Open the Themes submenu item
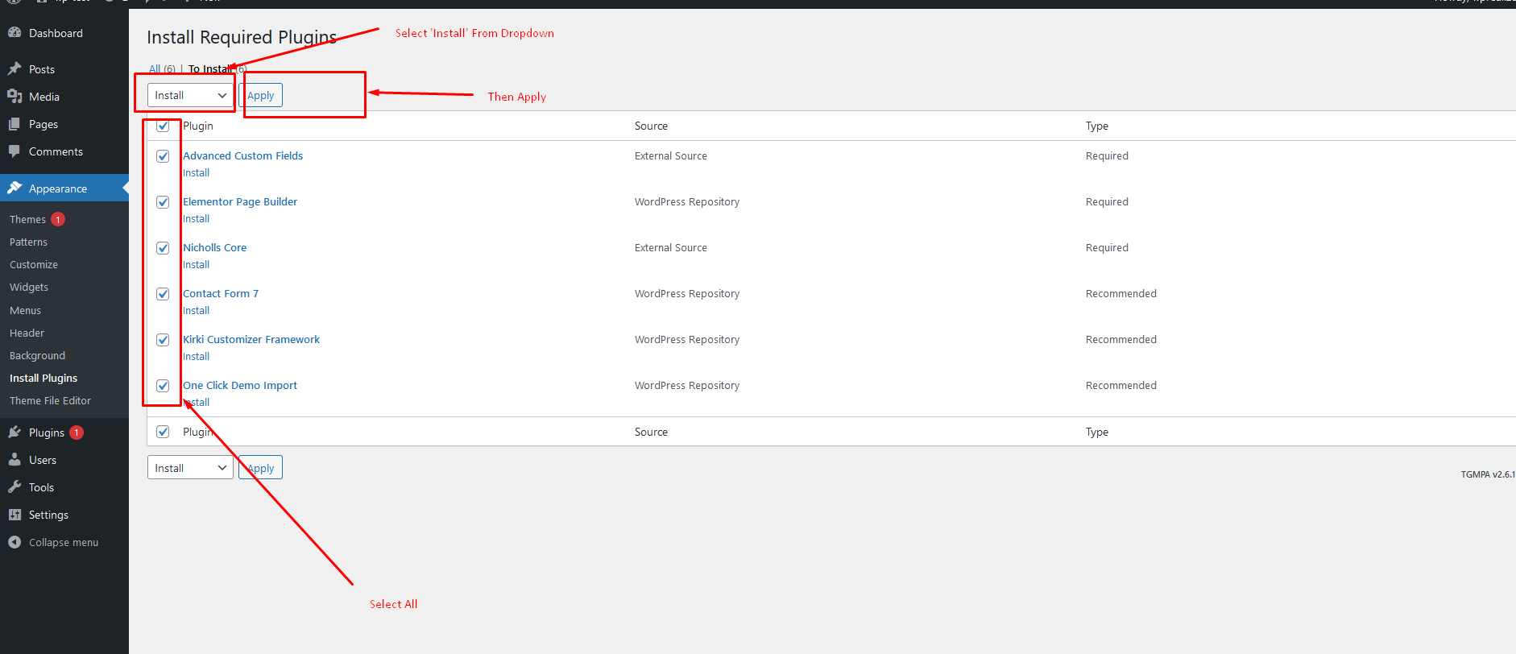The image size is (1516, 654). coord(27,219)
